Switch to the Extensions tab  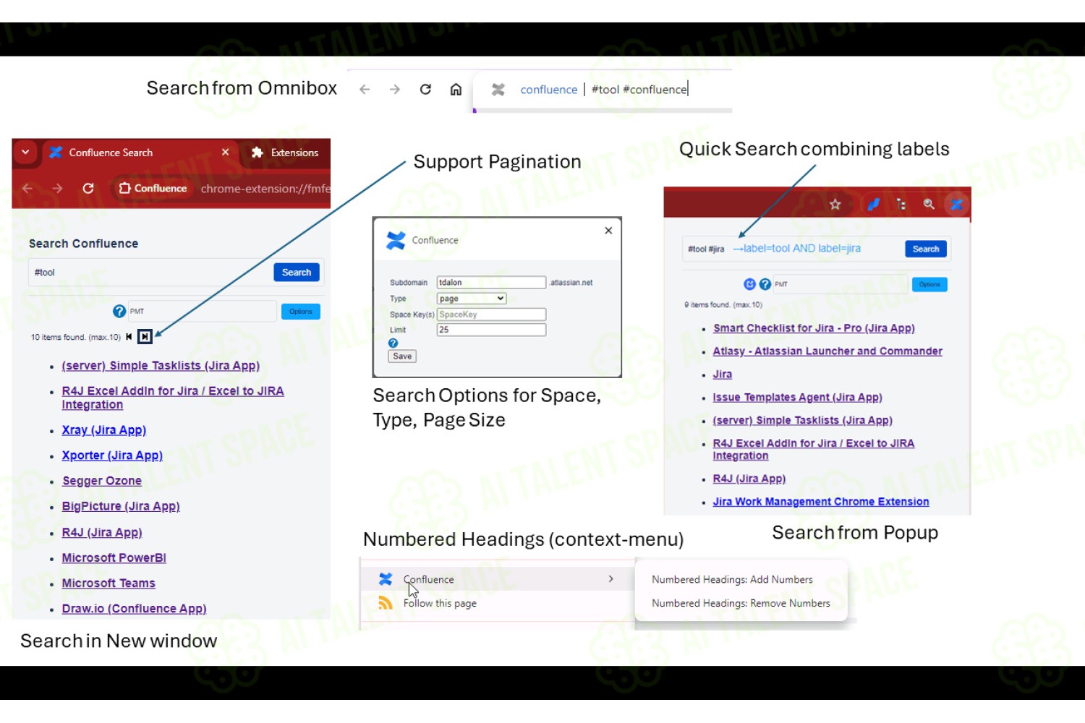(285, 153)
